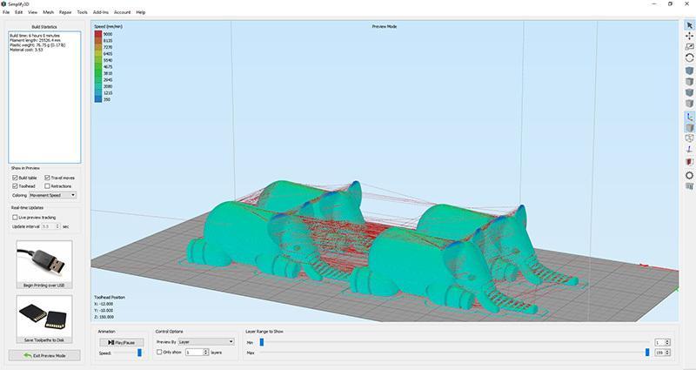
Task: Click the wireframe cube view icon
Action: point(690,138)
